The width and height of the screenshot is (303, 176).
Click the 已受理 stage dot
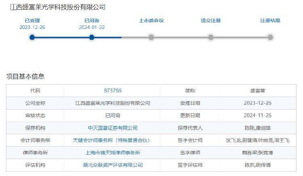[x=32, y=37]
